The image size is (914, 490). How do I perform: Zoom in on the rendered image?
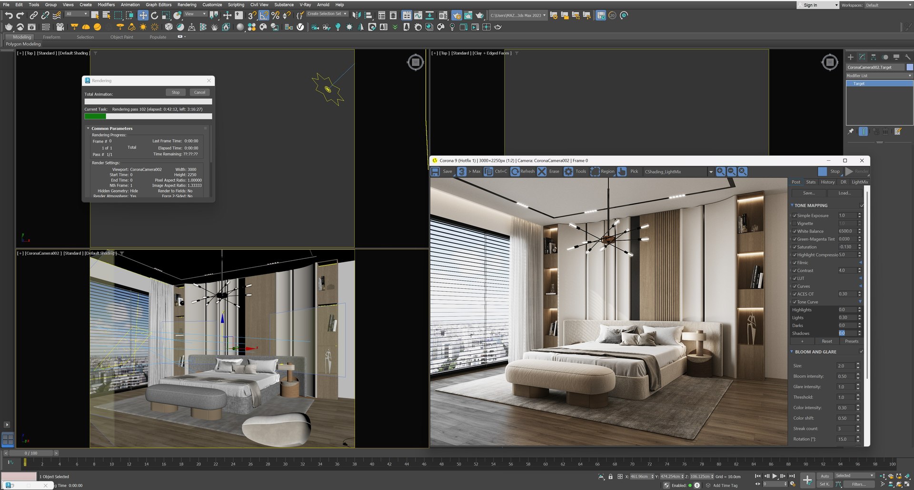(721, 172)
